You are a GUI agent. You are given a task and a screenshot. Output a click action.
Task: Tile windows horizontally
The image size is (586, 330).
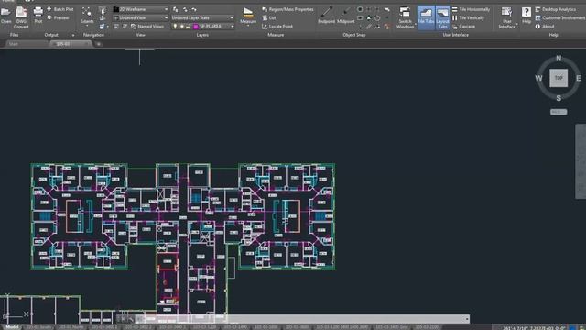471,9
